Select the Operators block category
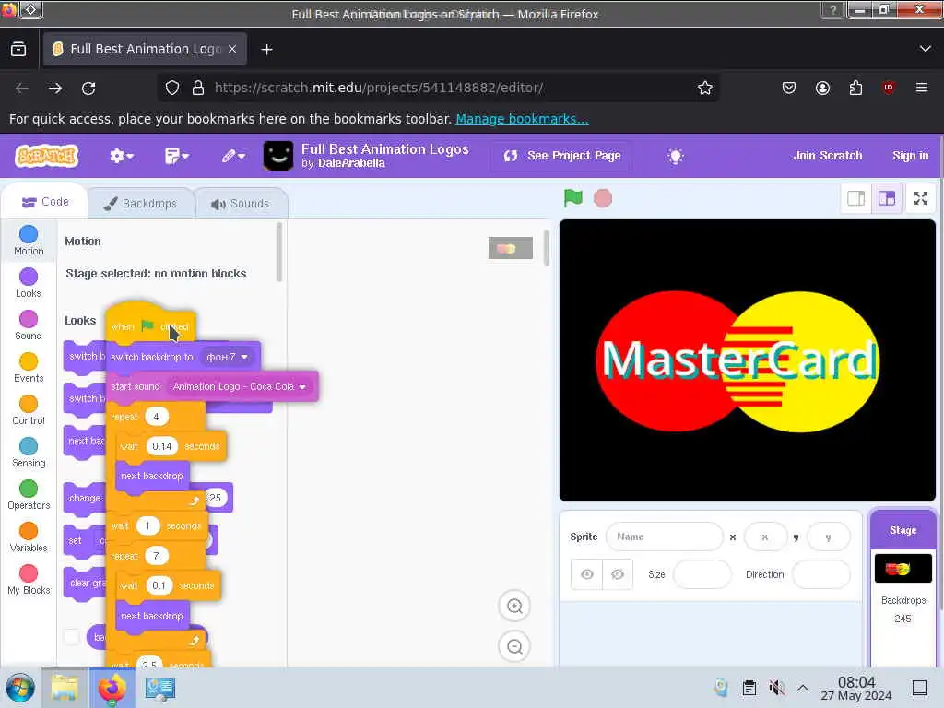 pyautogui.click(x=29, y=495)
